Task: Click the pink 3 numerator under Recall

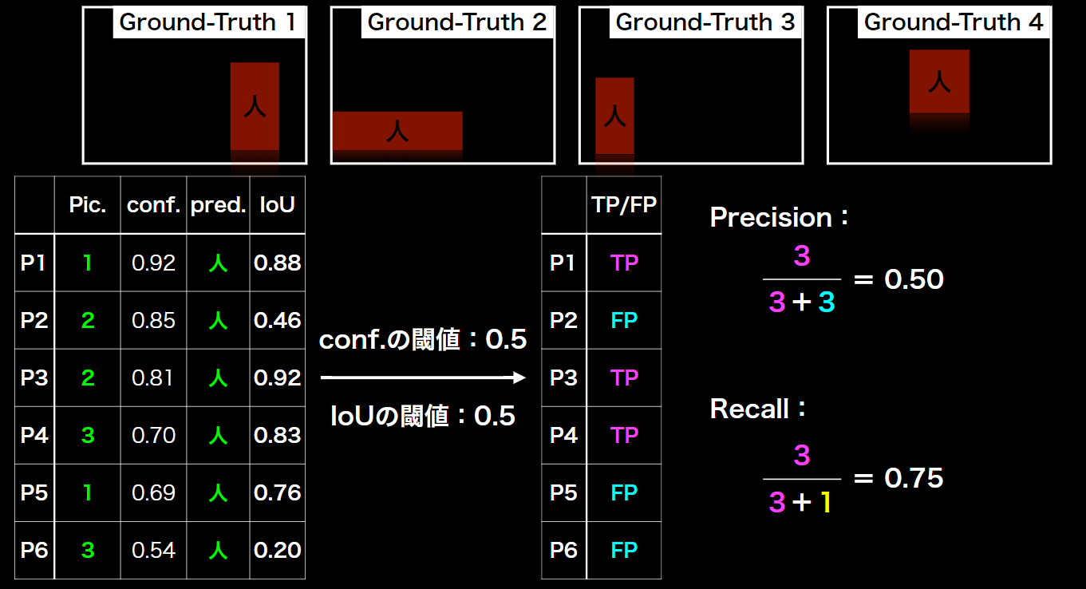Action: pyautogui.click(x=802, y=456)
